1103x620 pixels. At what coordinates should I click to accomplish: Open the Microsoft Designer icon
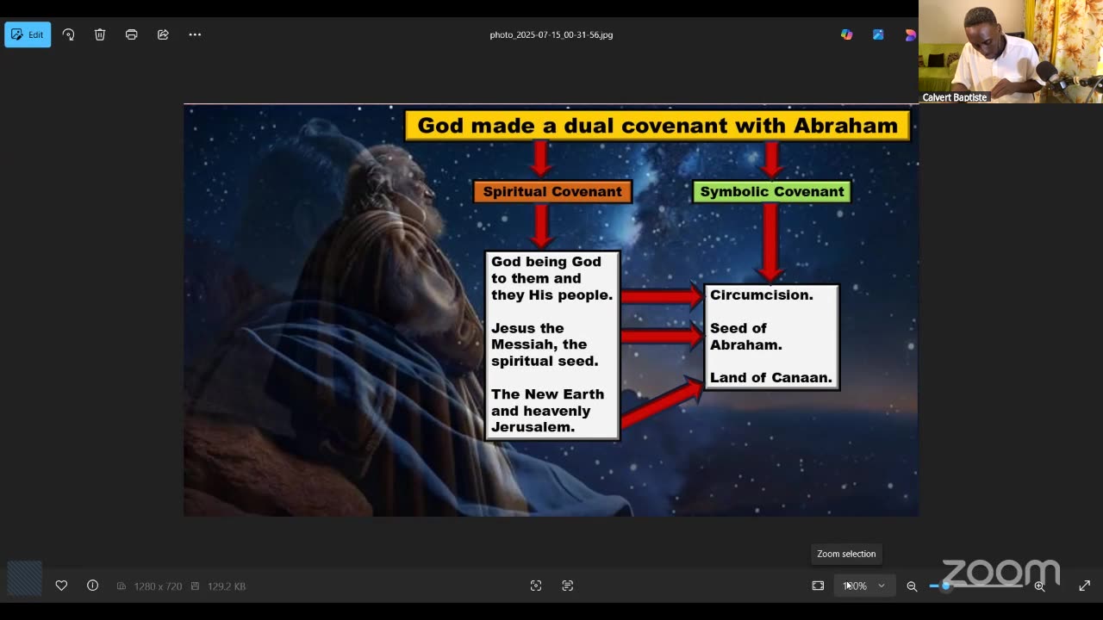[910, 34]
